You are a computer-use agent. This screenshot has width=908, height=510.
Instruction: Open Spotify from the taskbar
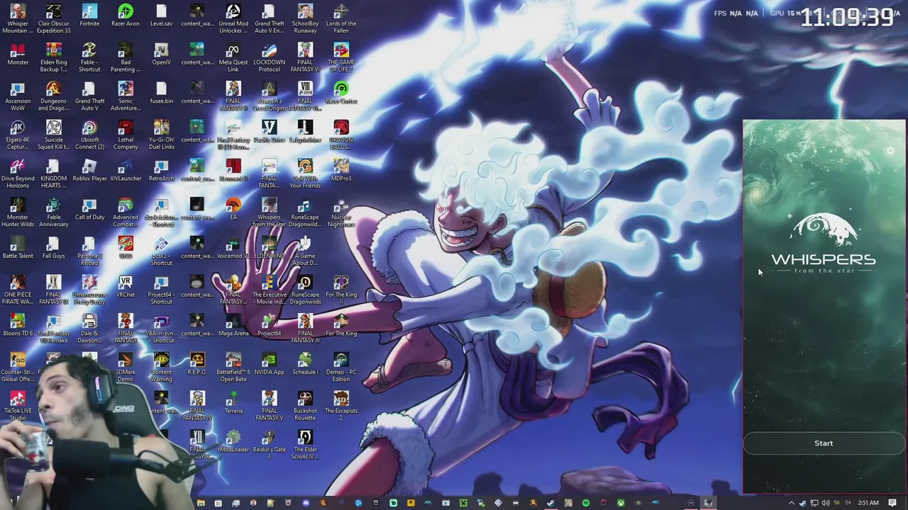[x=586, y=503]
